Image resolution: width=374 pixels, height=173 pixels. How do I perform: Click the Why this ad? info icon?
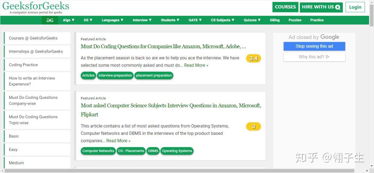pyautogui.click(x=328, y=57)
